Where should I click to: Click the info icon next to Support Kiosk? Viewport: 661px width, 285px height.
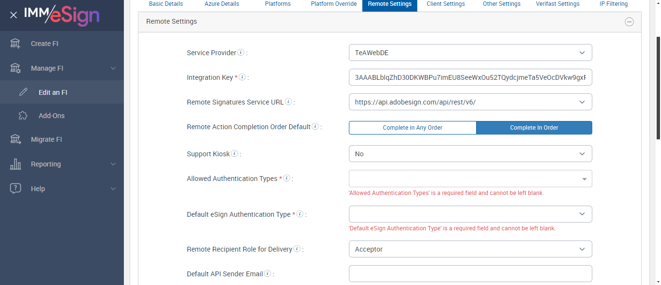pyautogui.click(x=234, y=154)
